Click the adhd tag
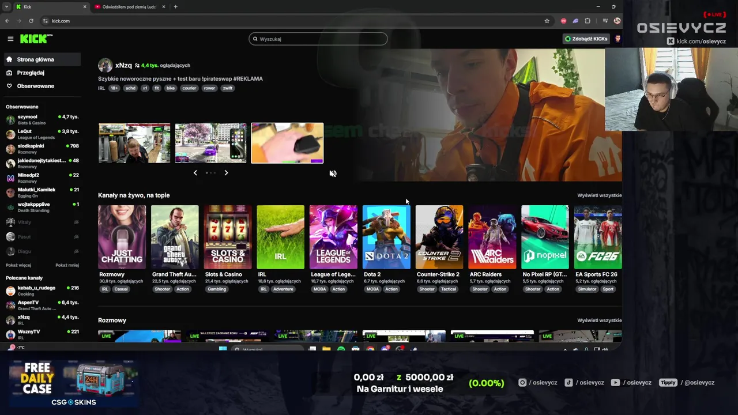Image resolution: width=738 pixels, height=415 pixels. (x=130, y=88)
